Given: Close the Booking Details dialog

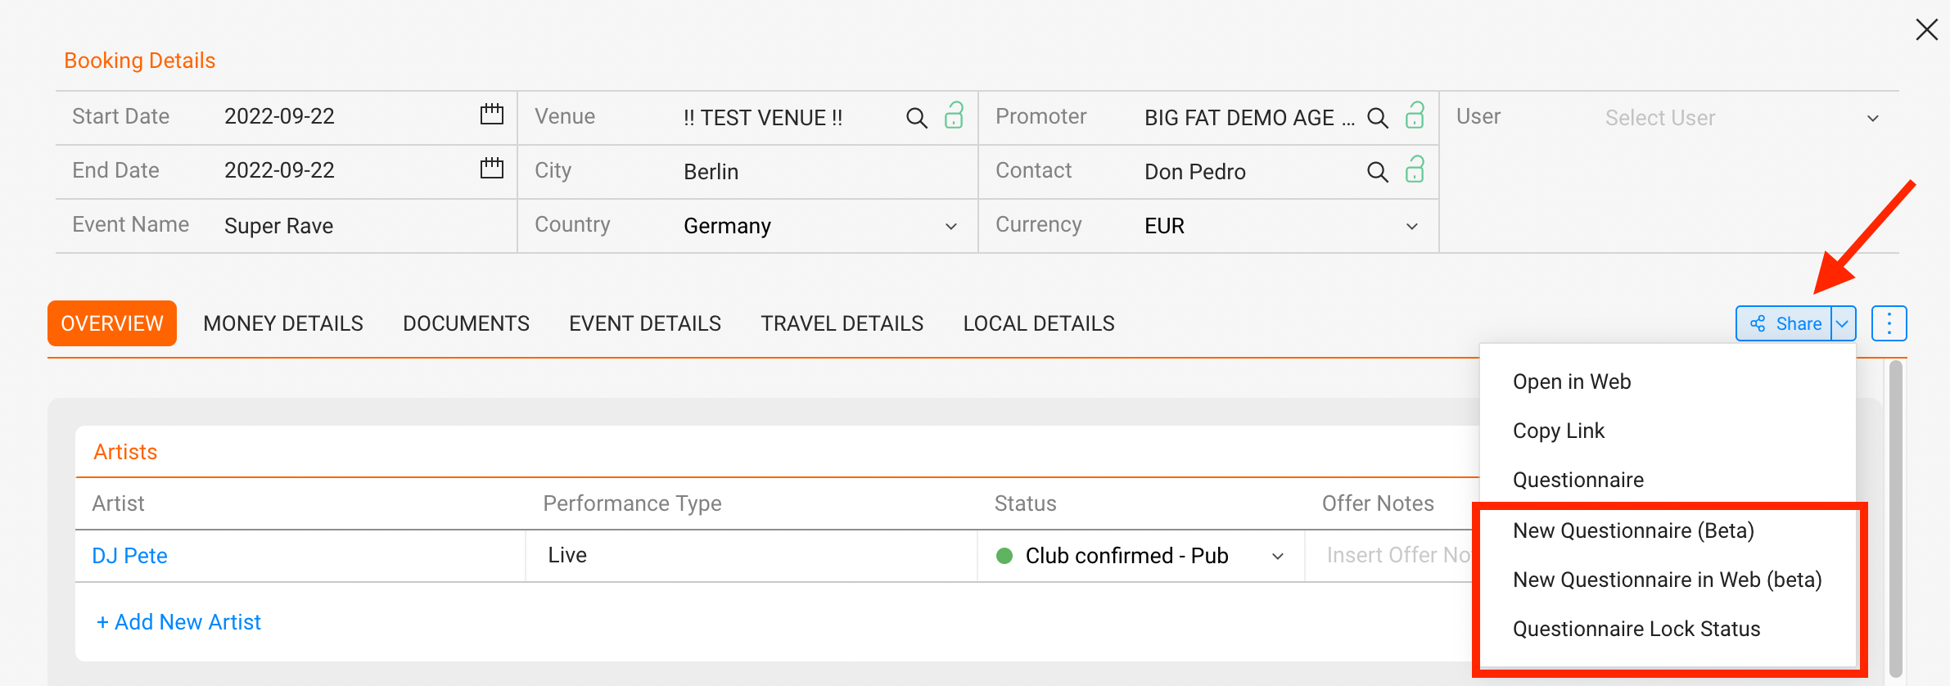Looking at the screenshot, I should 1927,29.
